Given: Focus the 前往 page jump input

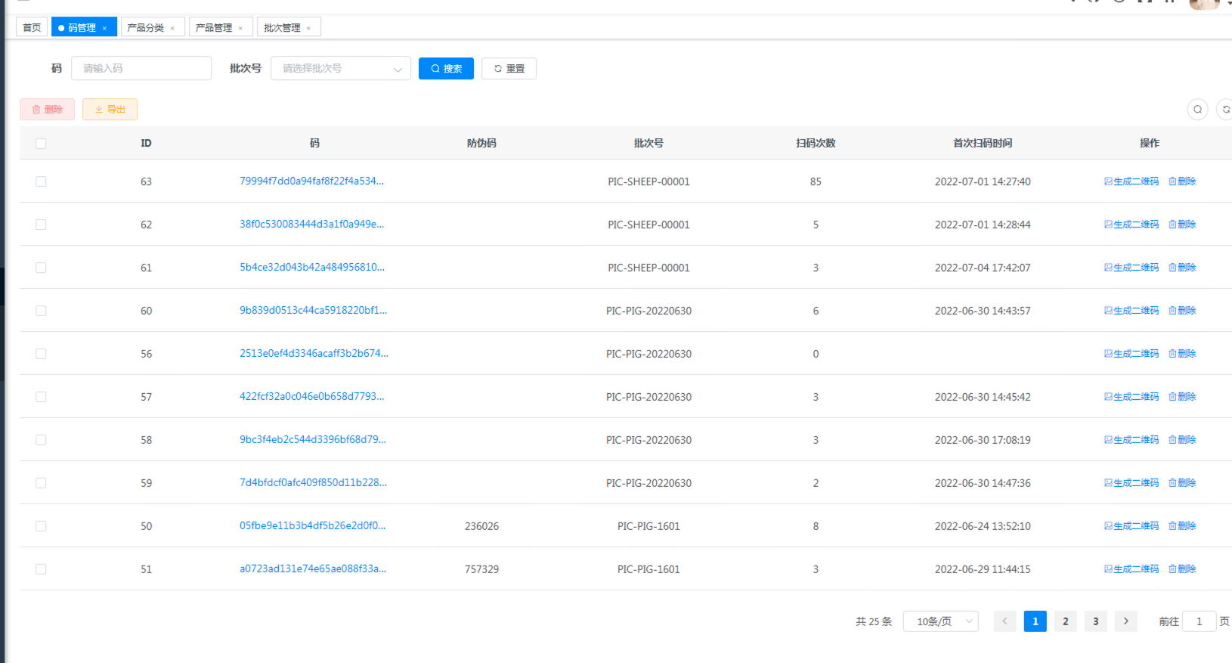Looking at the screenshot, I should [1199, 621].
